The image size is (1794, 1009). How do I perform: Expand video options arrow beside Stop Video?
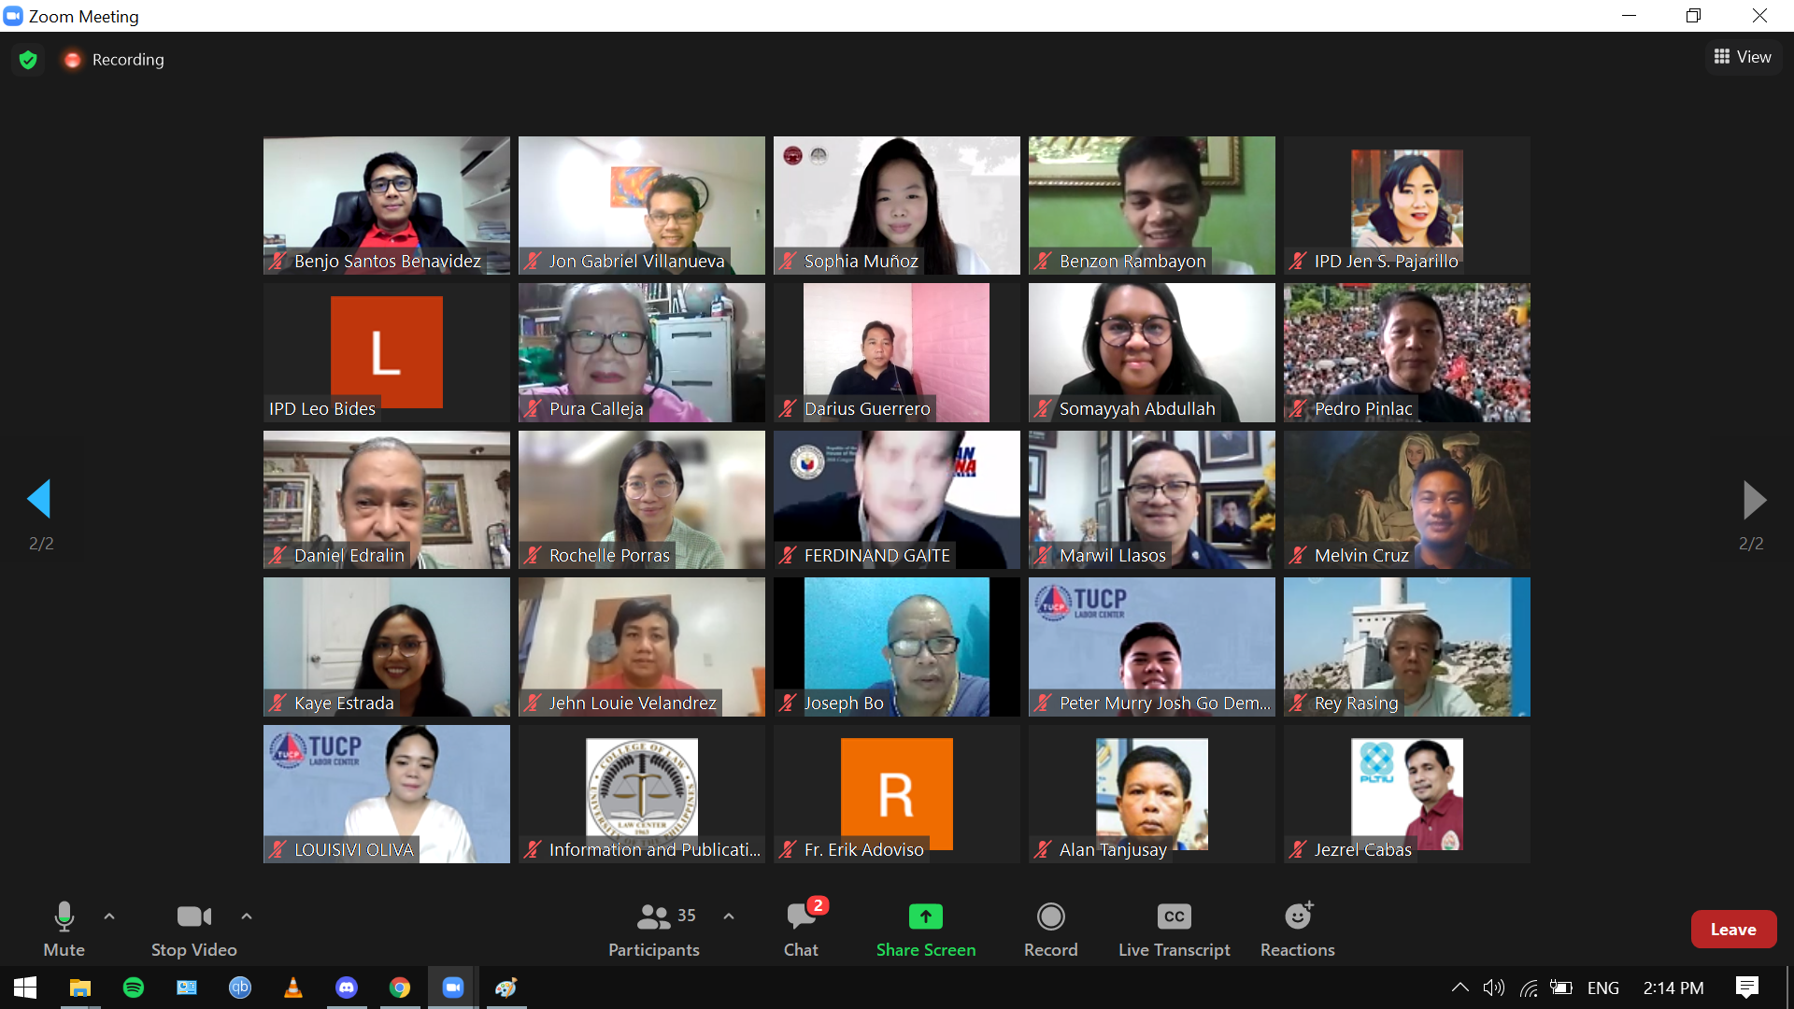(x=247, y=917)
